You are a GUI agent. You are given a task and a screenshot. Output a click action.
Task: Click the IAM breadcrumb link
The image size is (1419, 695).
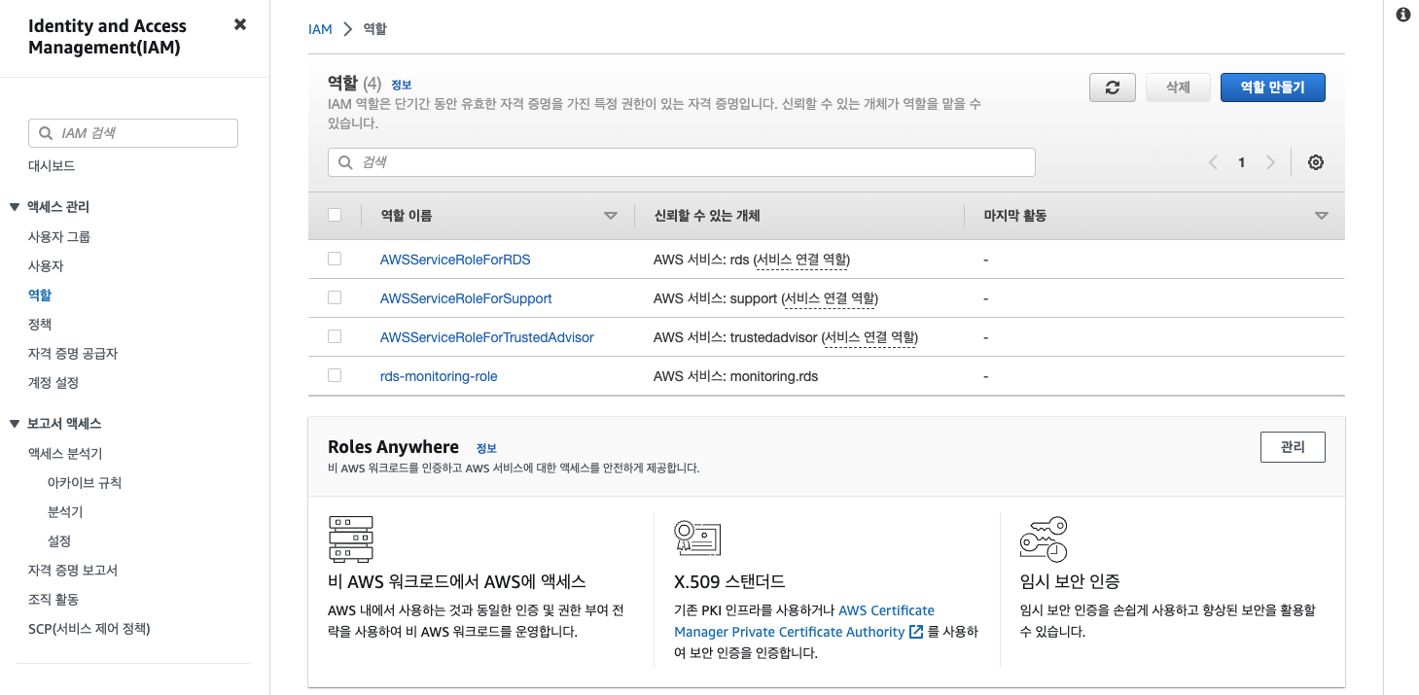click(320, 30)
